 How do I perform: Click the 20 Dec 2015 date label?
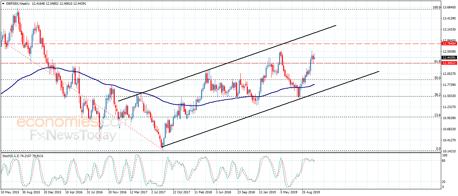(x=52, y=192)
